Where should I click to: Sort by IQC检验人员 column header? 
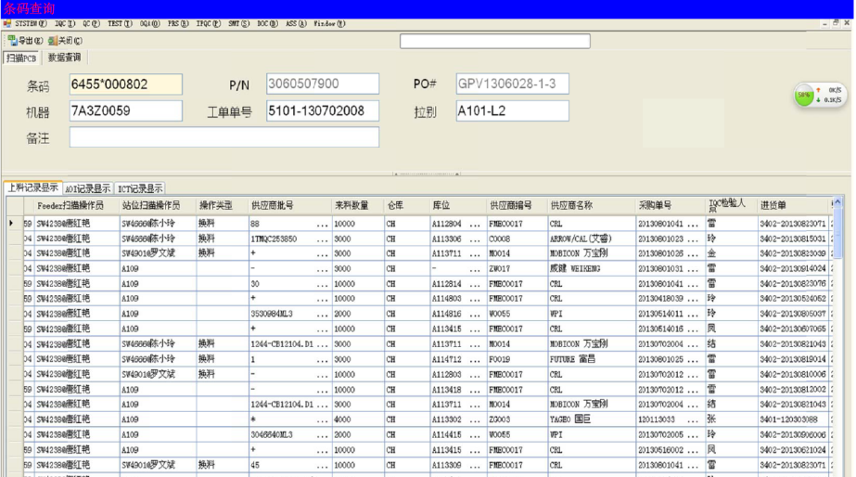(731, 205)
